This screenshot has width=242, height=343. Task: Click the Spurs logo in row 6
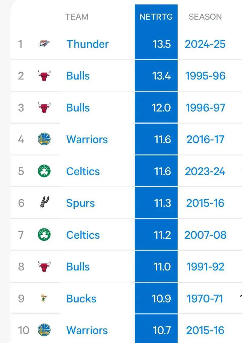tap(44, 202)
